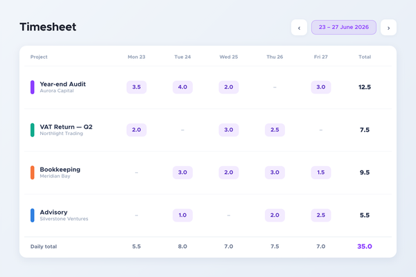
Task: Edit VAT Return hours for Thu 26
Action: (275, 130)
